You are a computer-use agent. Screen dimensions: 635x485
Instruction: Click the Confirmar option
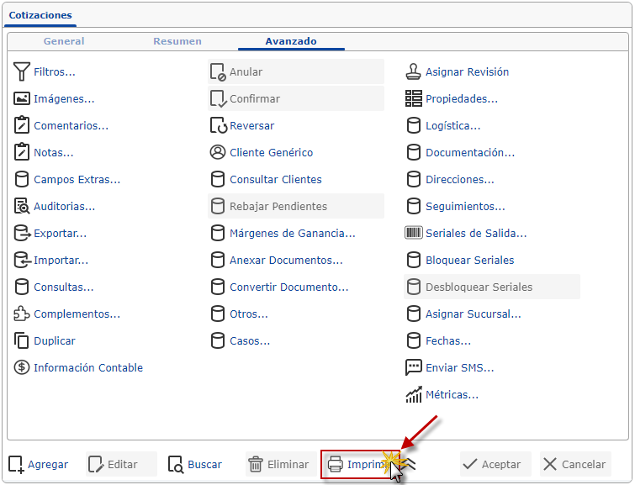pos(295,98)
